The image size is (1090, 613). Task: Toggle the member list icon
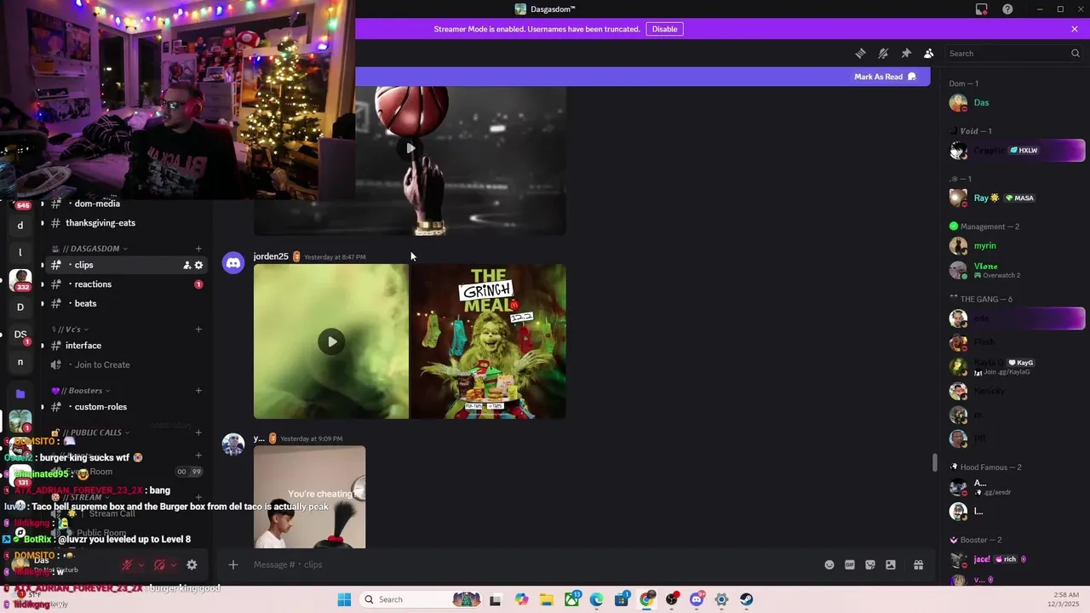pos(929,53)
